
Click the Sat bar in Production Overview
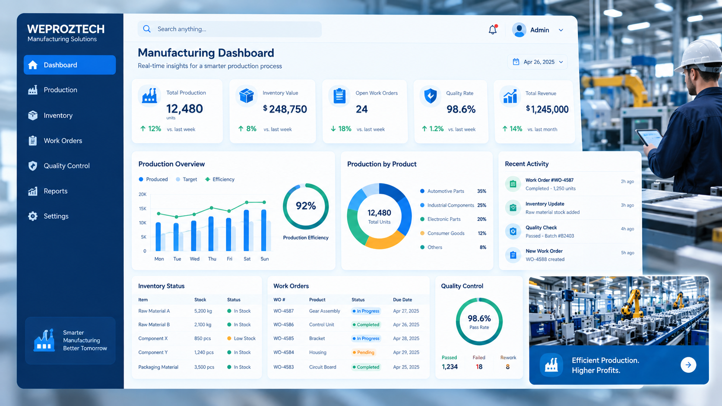[247, 230]
